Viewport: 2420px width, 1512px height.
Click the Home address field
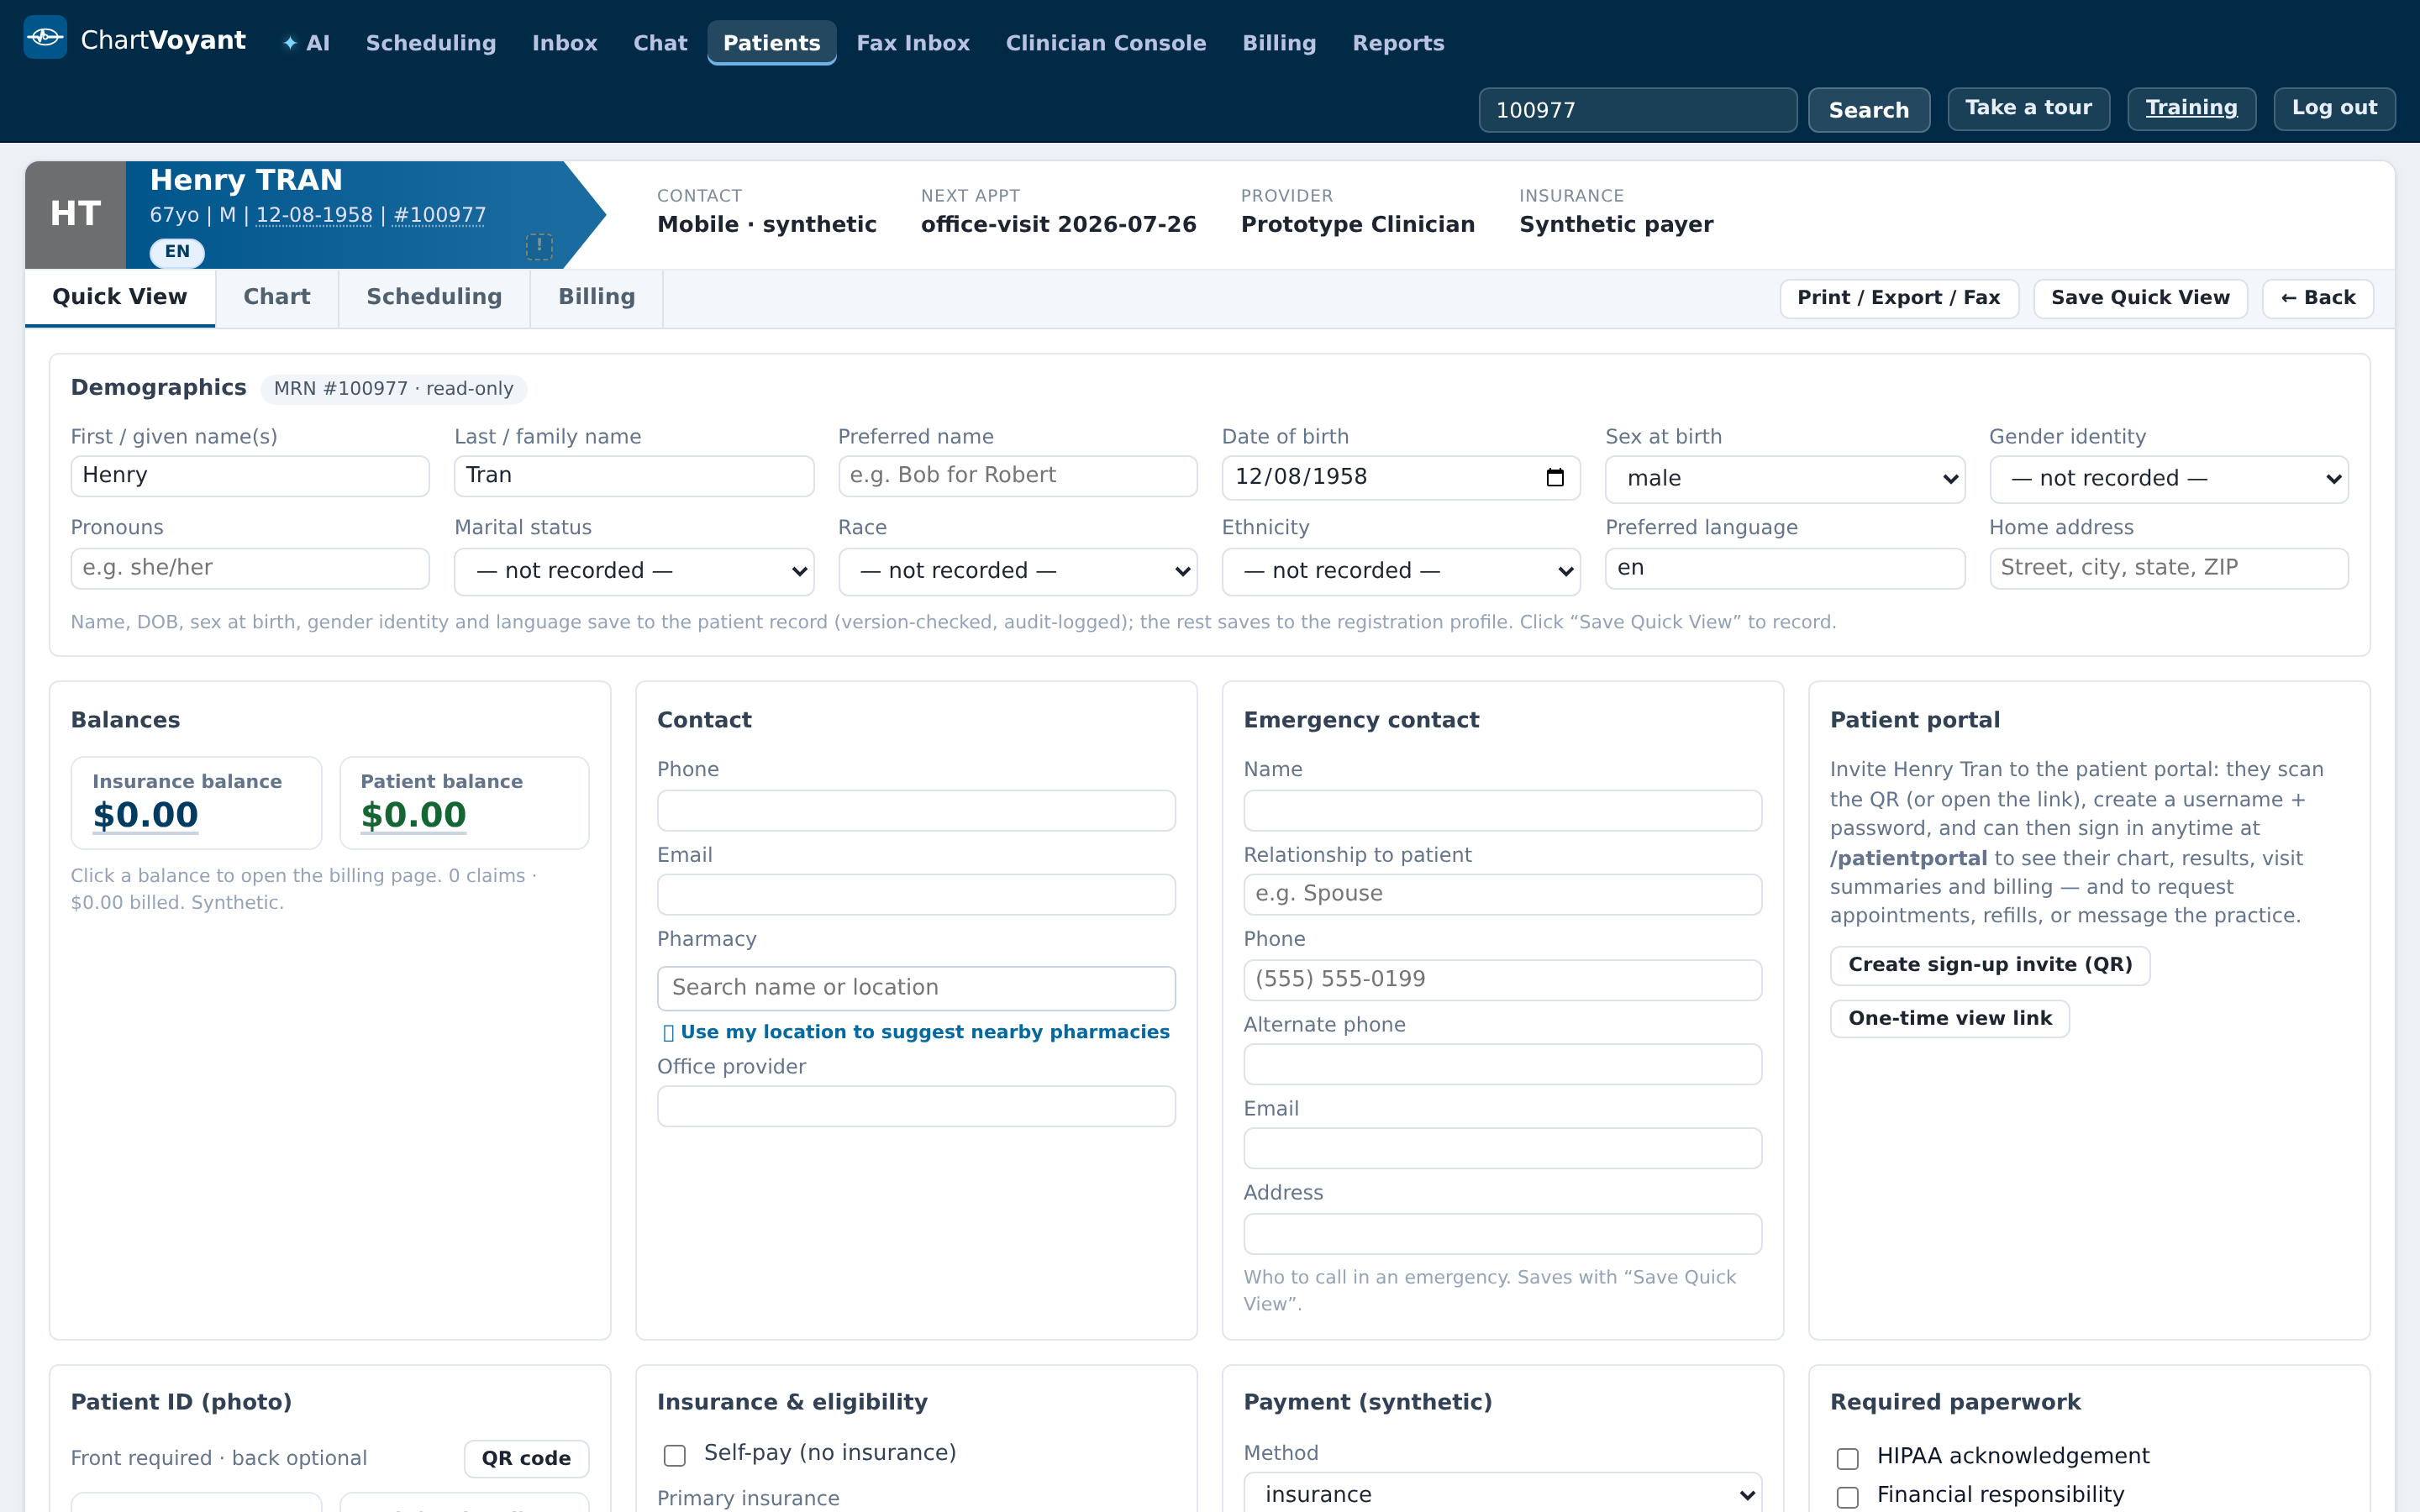(2169, 568)
